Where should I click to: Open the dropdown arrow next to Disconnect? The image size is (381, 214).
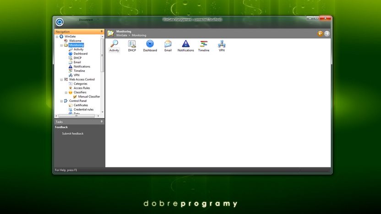click(98, 20)
